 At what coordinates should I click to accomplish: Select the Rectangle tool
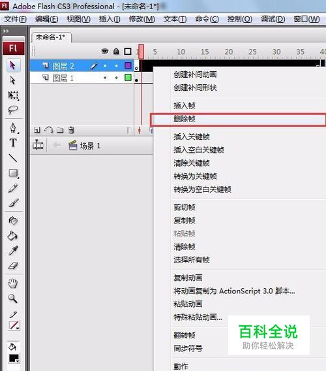pos(14,174)
